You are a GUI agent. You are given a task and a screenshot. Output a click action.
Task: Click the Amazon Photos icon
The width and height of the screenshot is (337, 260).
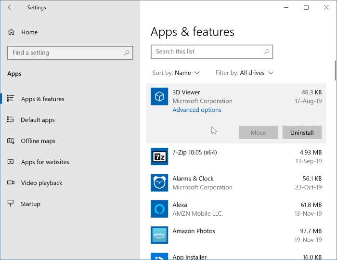pos(159,235)
